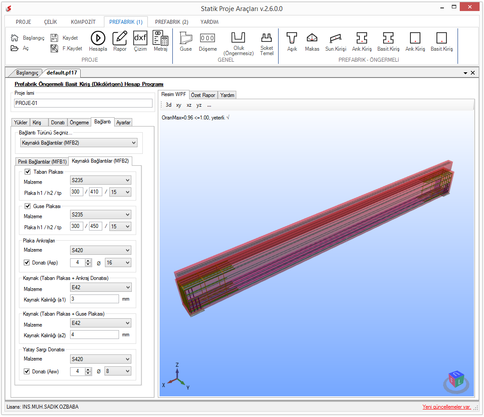Open the YARDIM ribbon tab

[209, 22]
